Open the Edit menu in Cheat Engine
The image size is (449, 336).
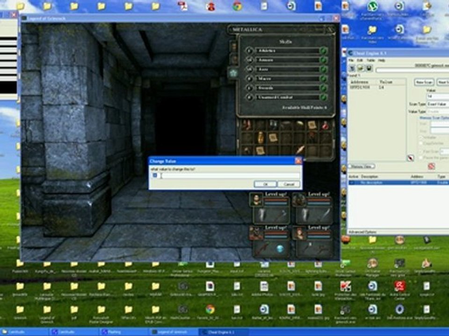point(360,60)
